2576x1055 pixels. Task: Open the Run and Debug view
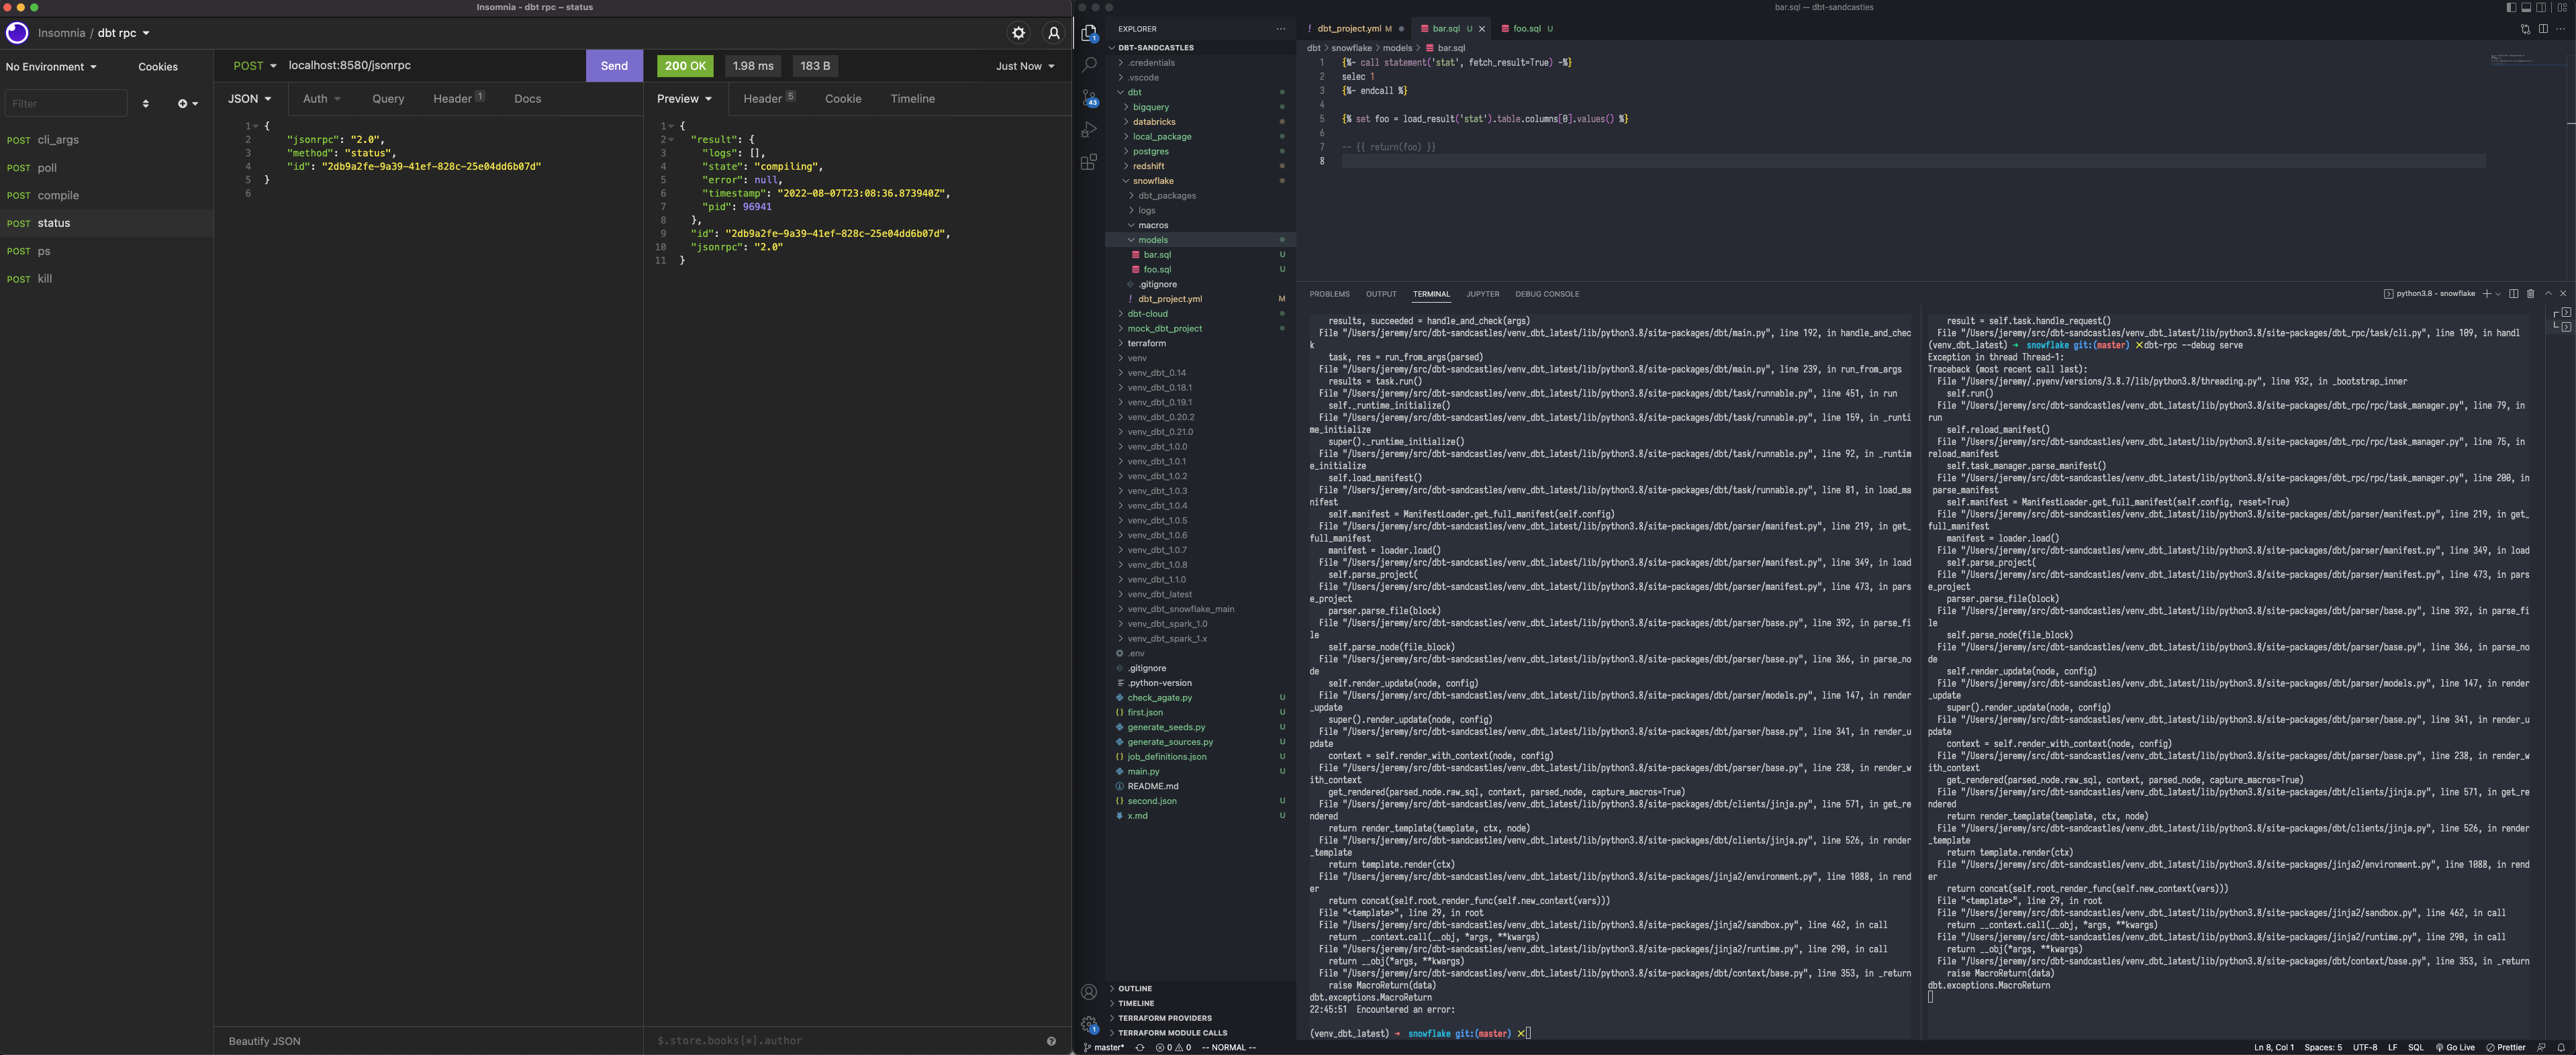[1088, 129]
